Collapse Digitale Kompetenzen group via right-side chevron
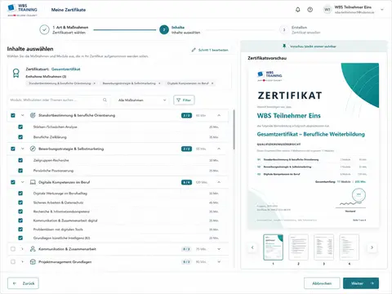Image resolution: width=392 pixels, height=294 pixels. 219,182
